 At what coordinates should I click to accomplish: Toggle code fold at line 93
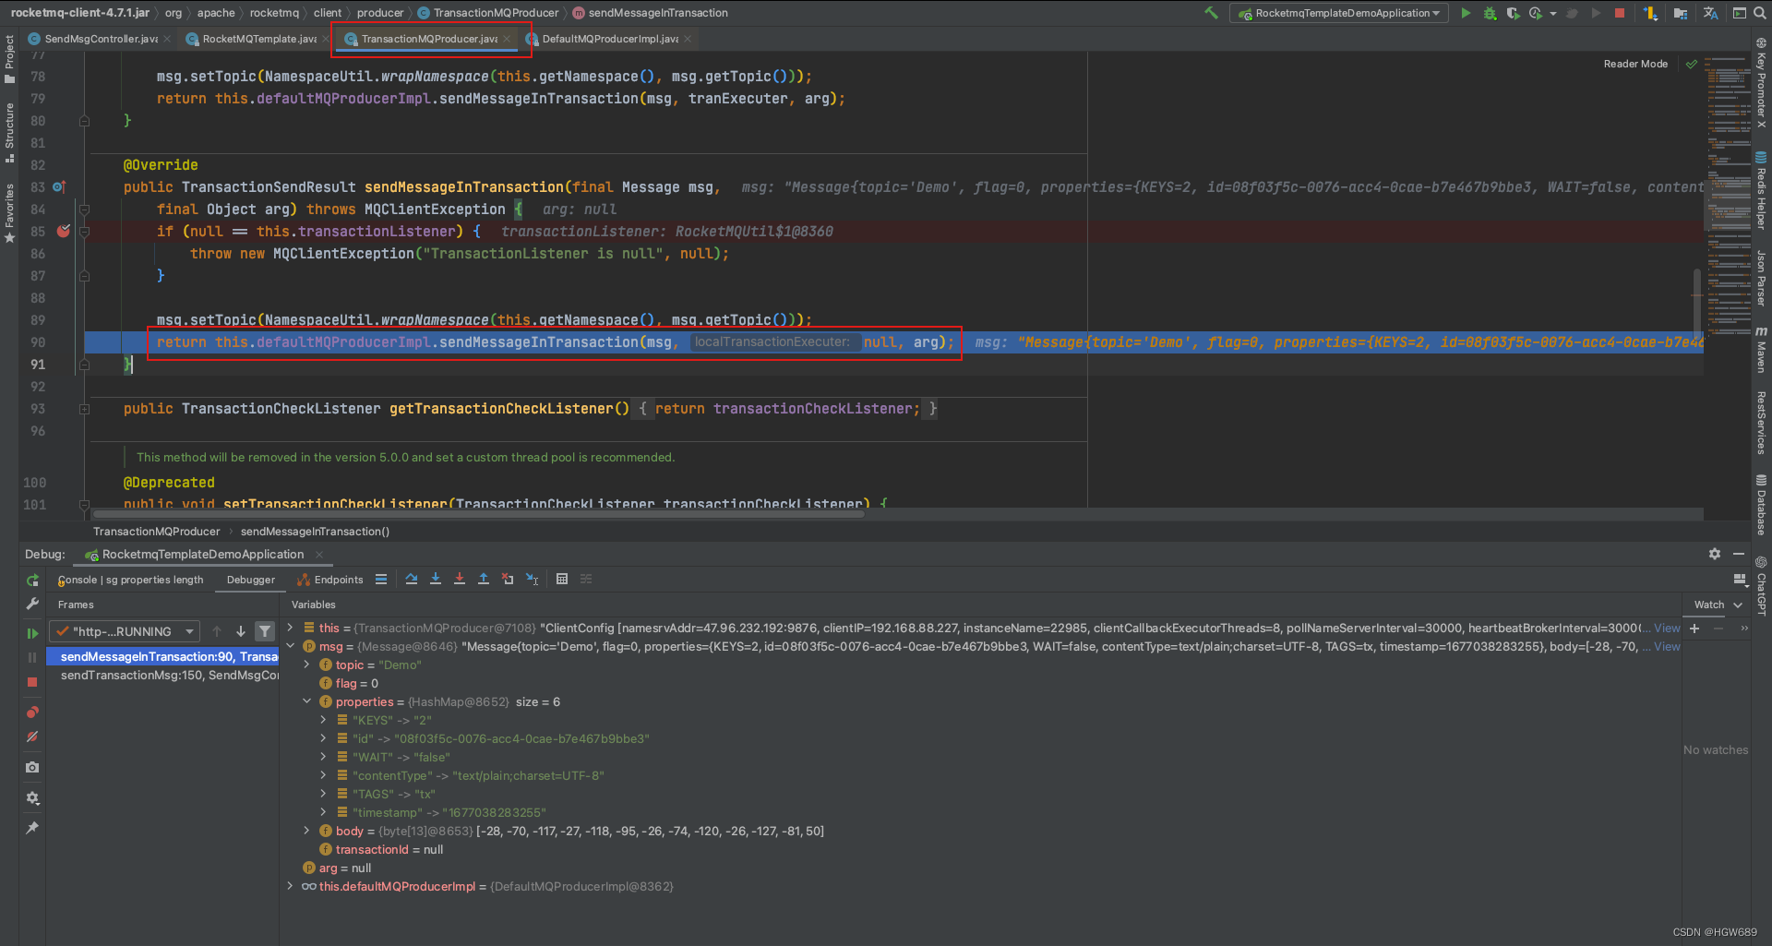coord(84,409)
